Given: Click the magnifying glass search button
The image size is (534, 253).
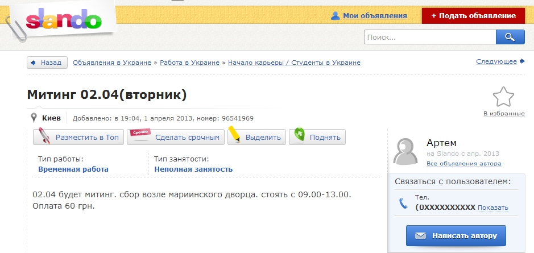Looking at the screenshot, I should [510, 37].
